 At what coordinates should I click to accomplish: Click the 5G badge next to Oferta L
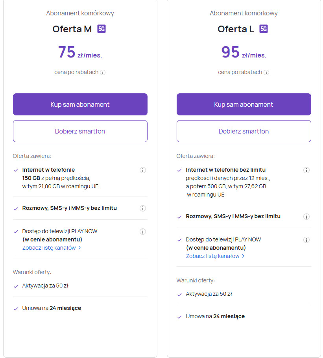point(264,29)
